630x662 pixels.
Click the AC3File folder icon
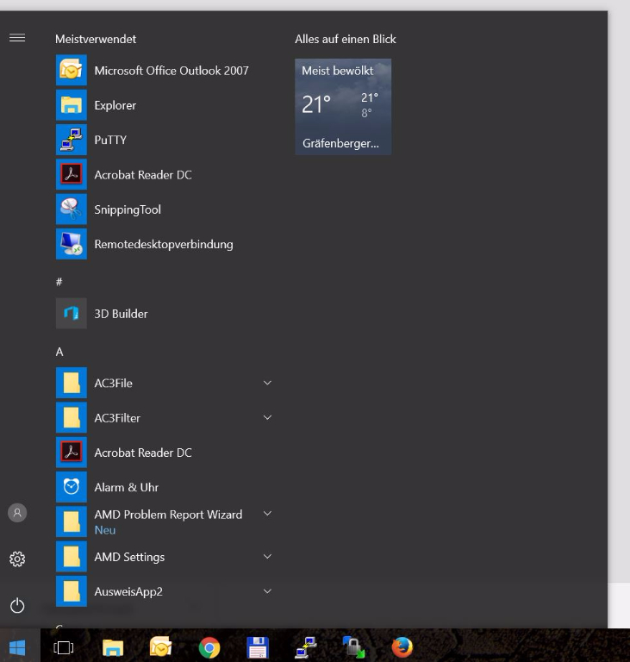point(72,383)
